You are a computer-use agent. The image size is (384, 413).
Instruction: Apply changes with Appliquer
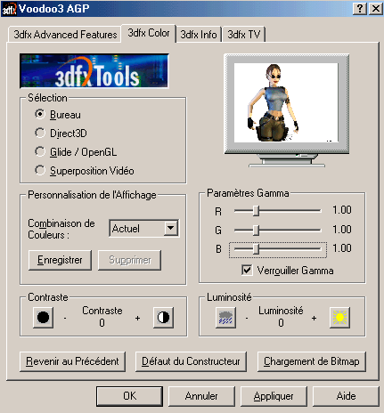click(x=274, y=396)
